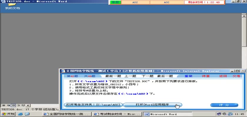Click the 开始 Start button

click(8, 114)
